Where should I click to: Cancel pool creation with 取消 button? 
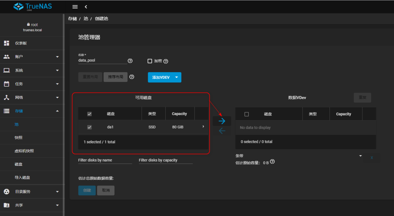coord(105,190)
